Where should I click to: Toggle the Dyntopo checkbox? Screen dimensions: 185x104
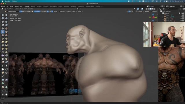136,12
